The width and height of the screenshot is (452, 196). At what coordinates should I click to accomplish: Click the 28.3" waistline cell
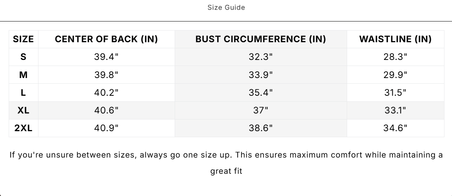point(395,57)
